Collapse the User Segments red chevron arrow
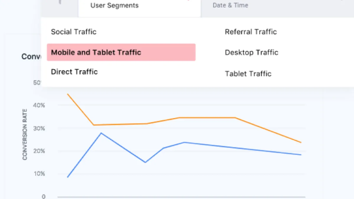This screenshot has height=199, width=354. click(188, 1)
